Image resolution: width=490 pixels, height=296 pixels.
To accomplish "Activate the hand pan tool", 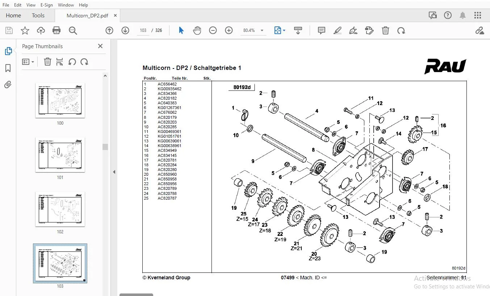I will 197,30.
